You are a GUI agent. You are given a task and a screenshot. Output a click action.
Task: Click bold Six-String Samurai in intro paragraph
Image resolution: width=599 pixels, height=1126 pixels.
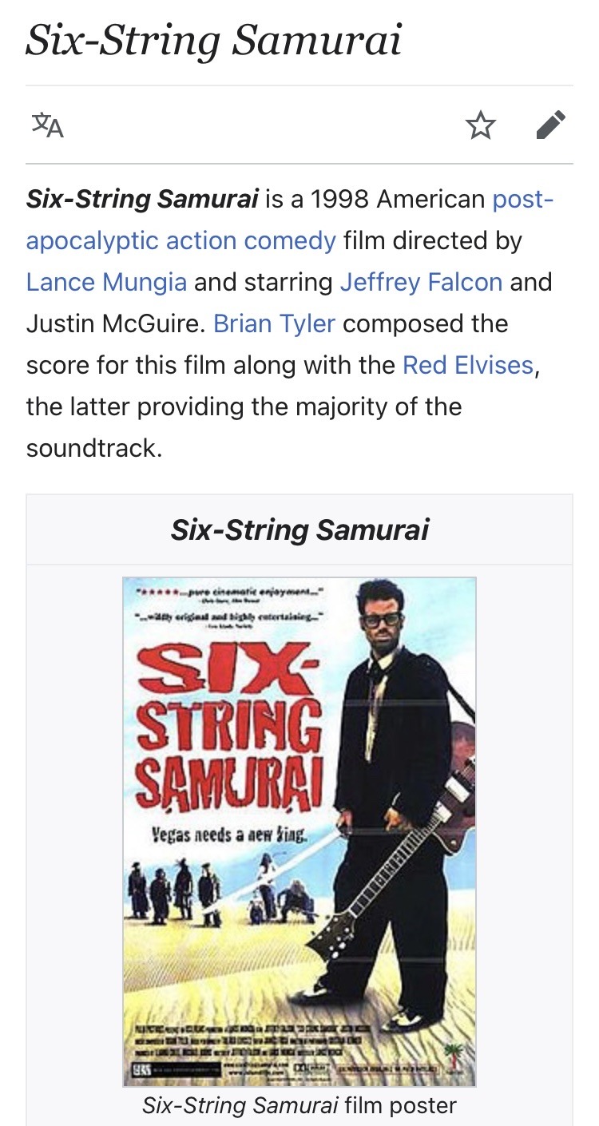pos(142,199)
